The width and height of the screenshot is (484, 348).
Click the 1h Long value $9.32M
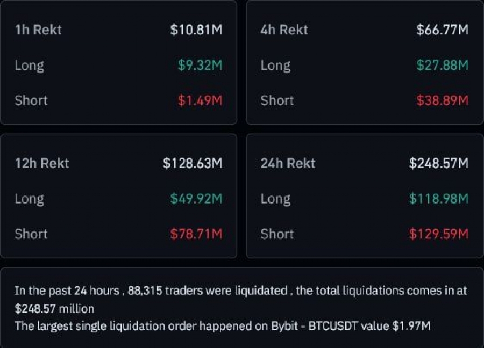(x=200, y=65)
